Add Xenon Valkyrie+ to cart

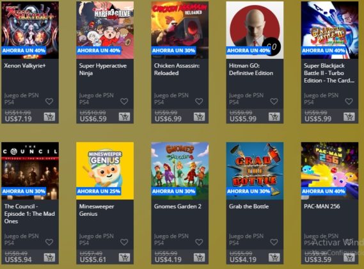[x=49, y=117]
